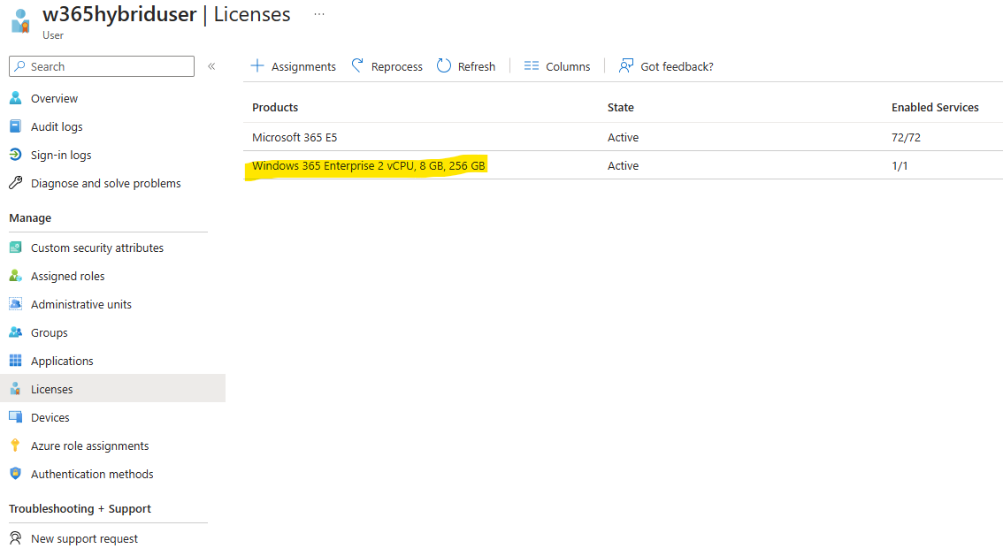
Task: Click the Custom security attributes icon
Action: (x=15, y=248)
